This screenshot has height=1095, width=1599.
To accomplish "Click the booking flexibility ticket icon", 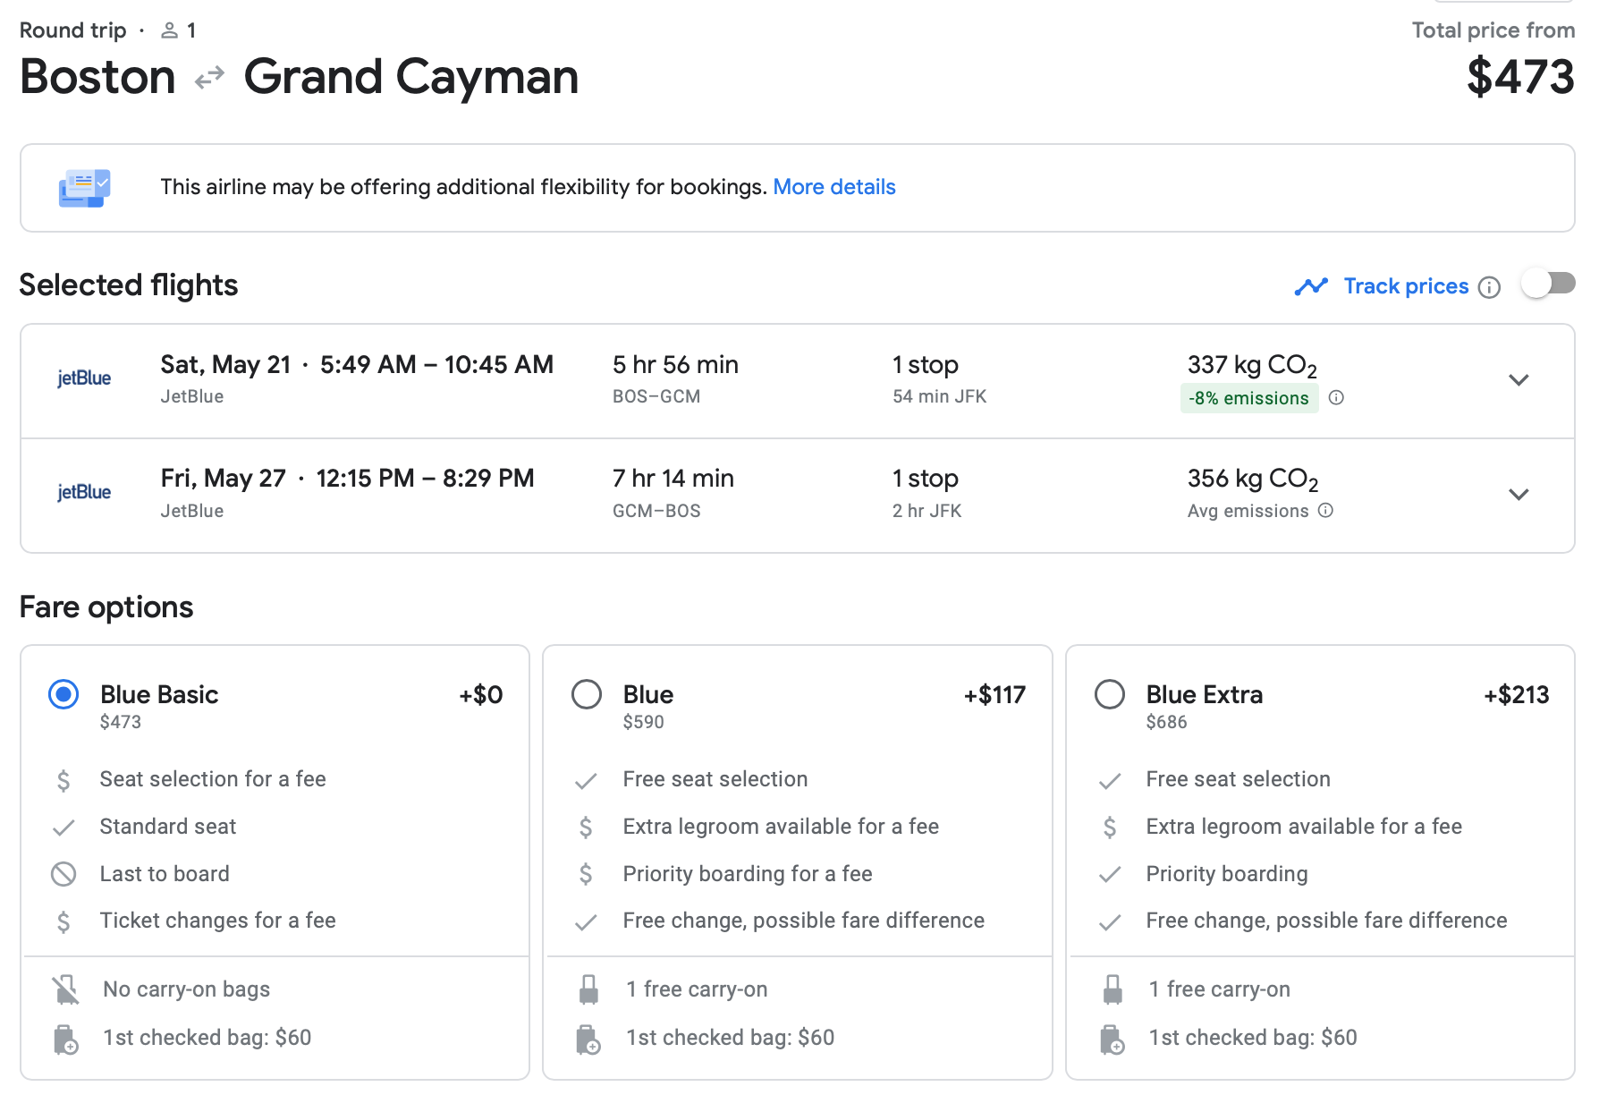I will click(84, 188).
